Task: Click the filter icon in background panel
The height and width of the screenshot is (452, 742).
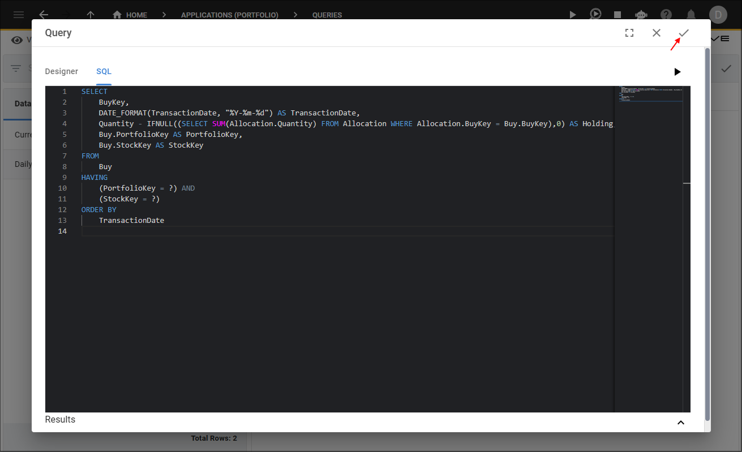Action: pos(16,68)
